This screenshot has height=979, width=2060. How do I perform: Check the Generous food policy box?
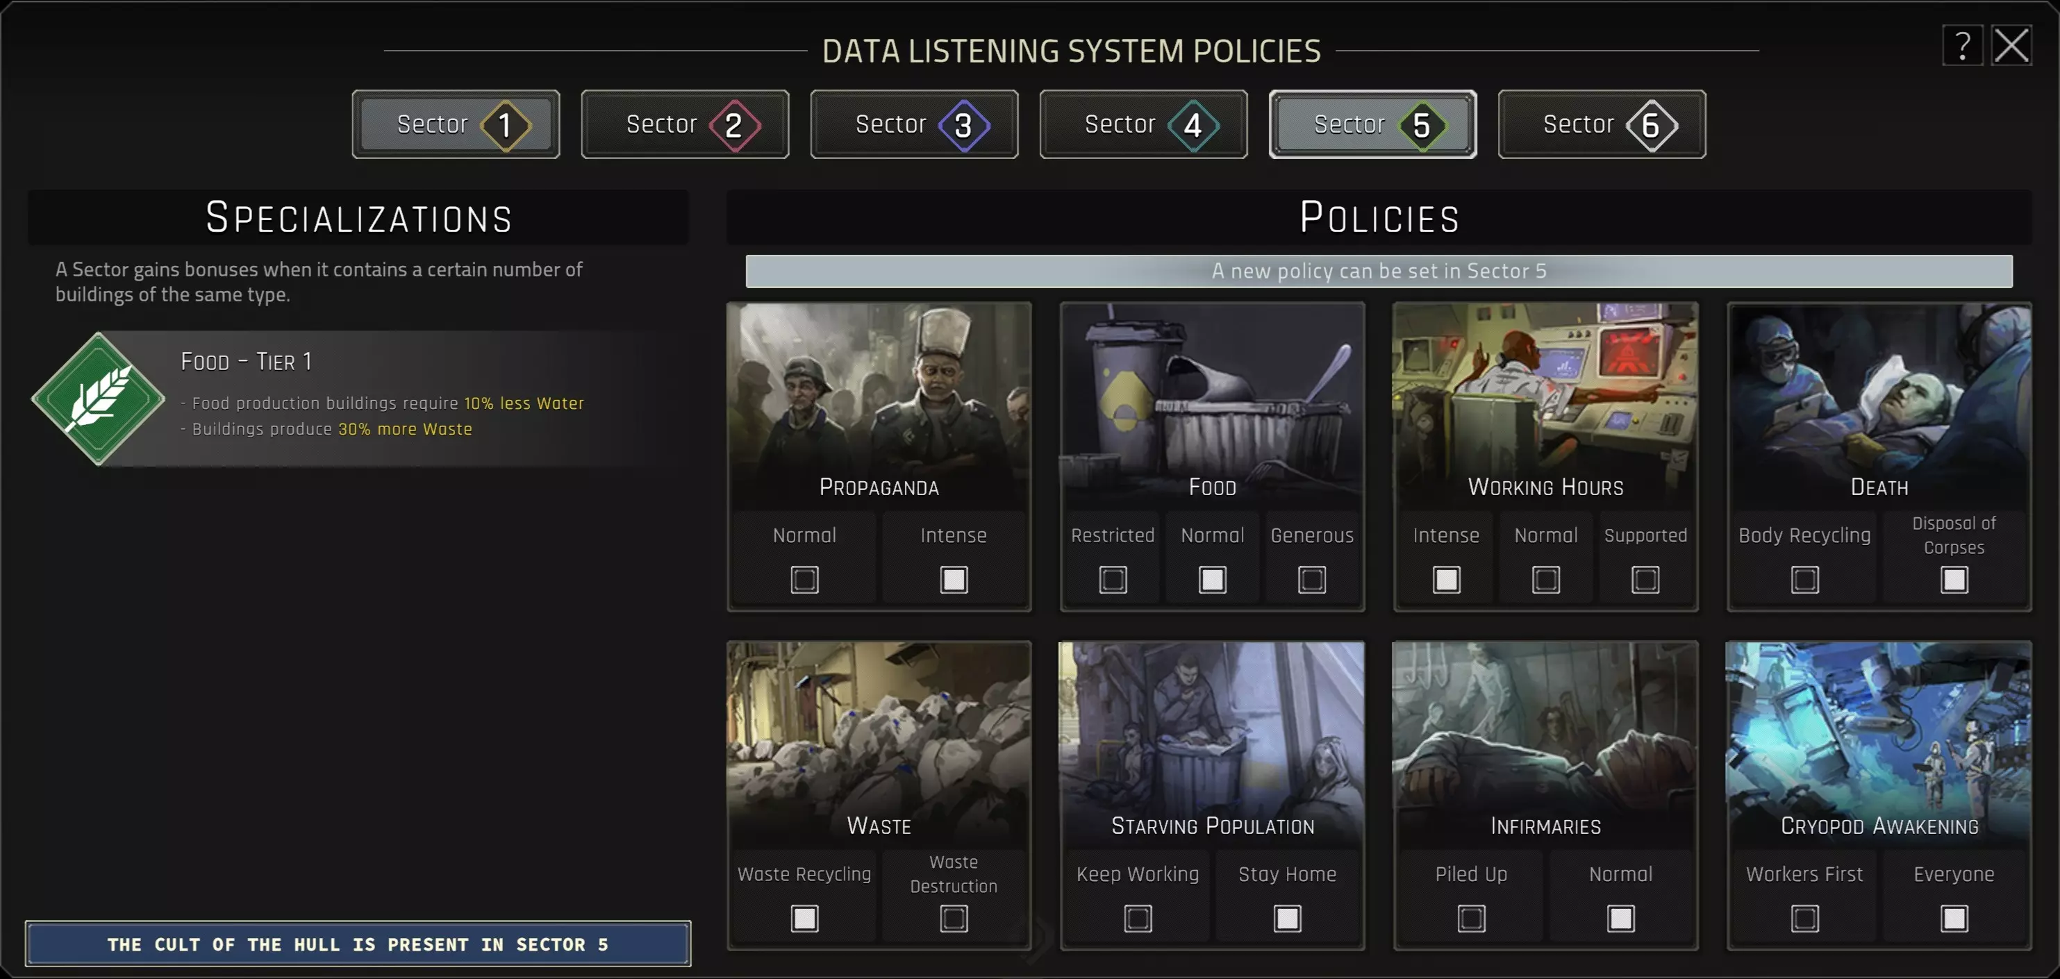[x=1311, y=579]
